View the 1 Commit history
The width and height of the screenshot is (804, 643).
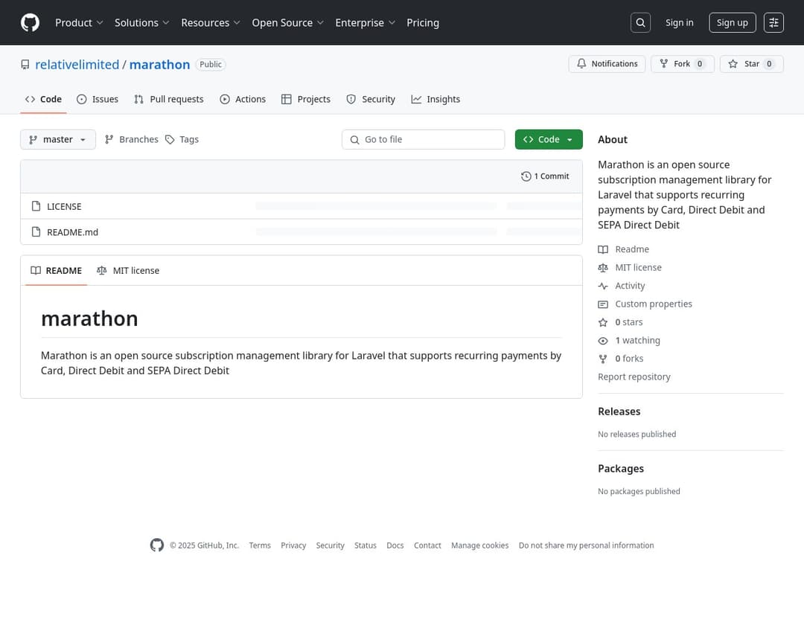544,176
